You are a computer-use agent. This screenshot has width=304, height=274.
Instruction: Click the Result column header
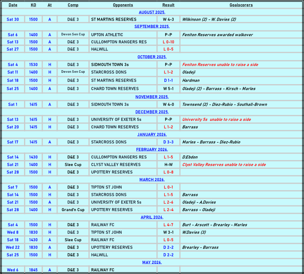[x=168, y=5]
